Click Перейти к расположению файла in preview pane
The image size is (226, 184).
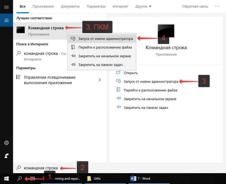pyautogui.click(x=150, y=90)
